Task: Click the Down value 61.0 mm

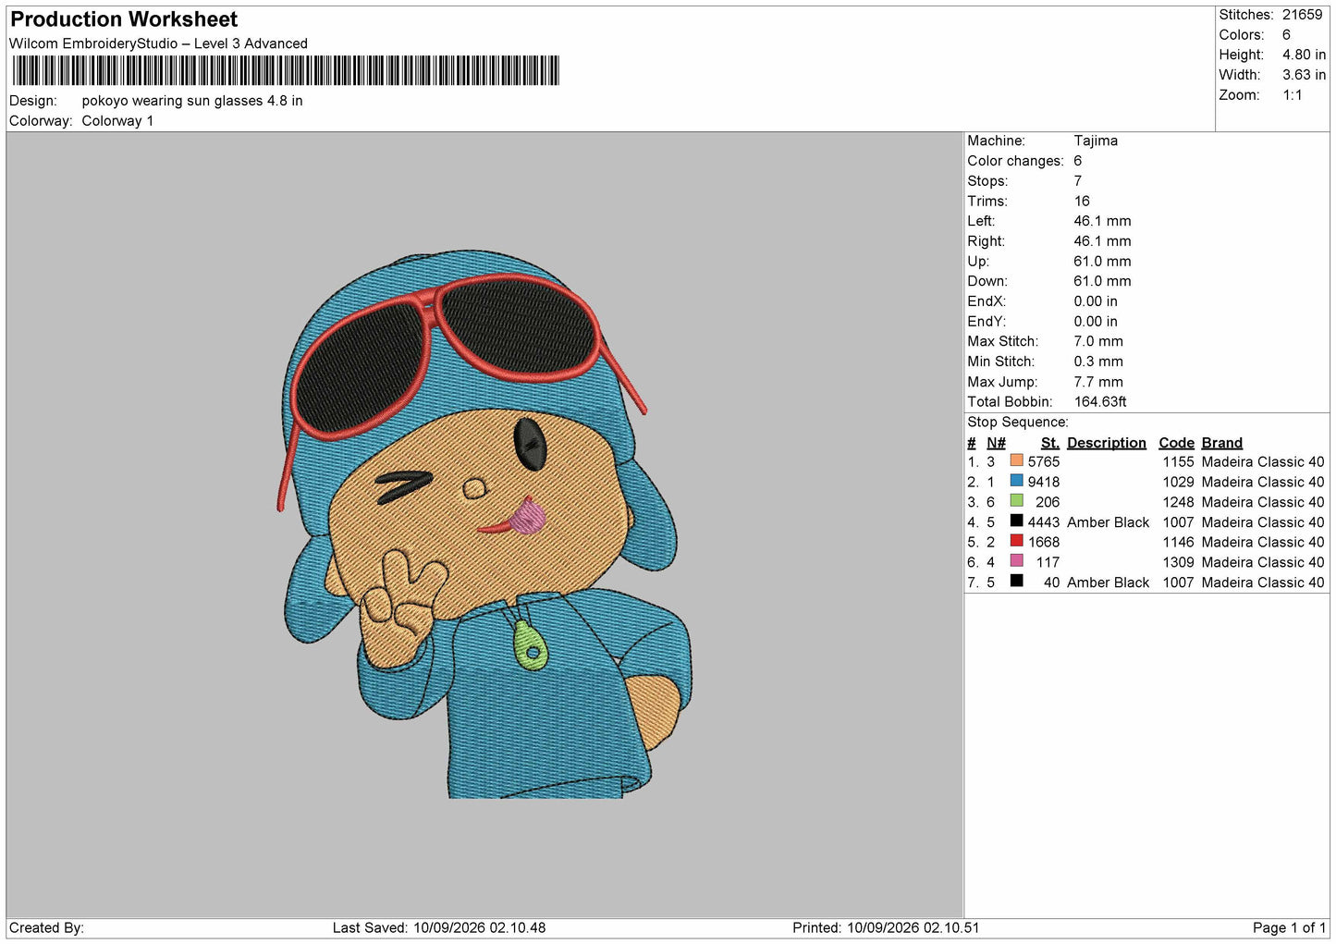Action: click(1102, 281)
